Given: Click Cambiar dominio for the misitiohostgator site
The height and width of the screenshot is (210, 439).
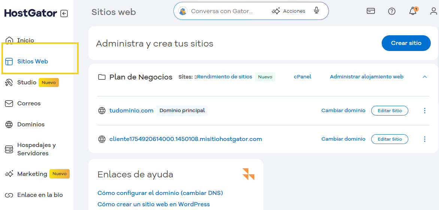Looking at the screenshot, I should click(343, 139).
